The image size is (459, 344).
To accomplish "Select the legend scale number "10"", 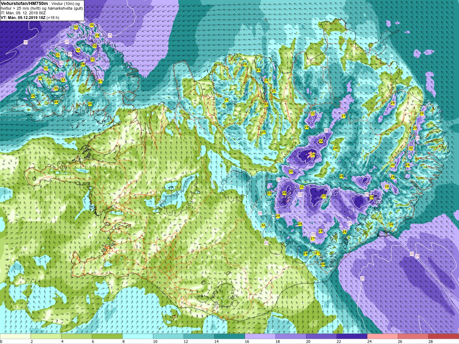I will tap(155, 341).
